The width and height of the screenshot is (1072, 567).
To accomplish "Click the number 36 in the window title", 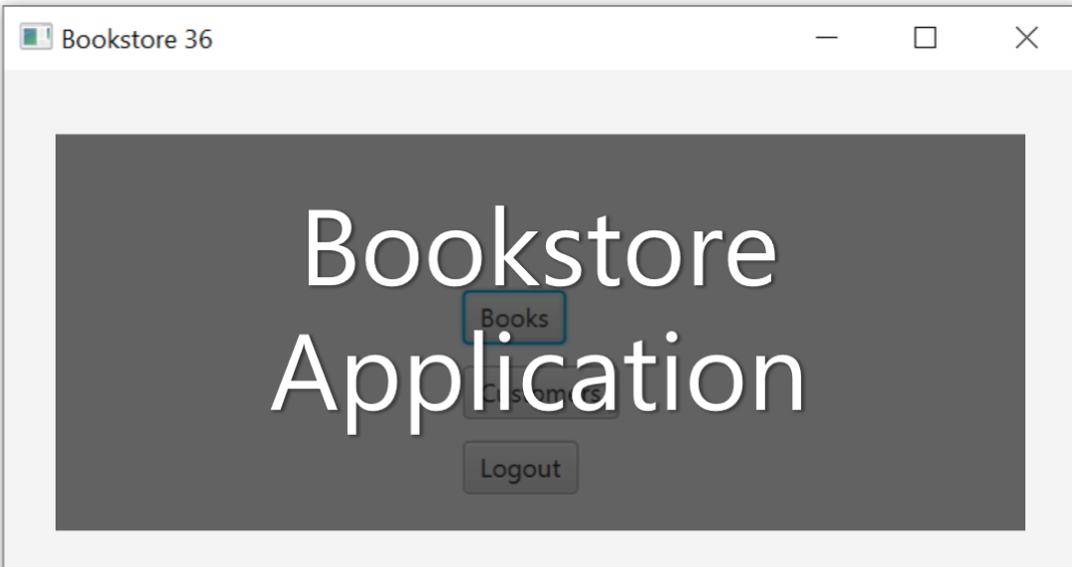I will (x=198, y=39).
